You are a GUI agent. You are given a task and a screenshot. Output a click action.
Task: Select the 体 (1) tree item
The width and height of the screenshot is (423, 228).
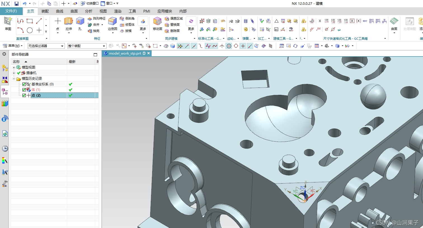36,90
